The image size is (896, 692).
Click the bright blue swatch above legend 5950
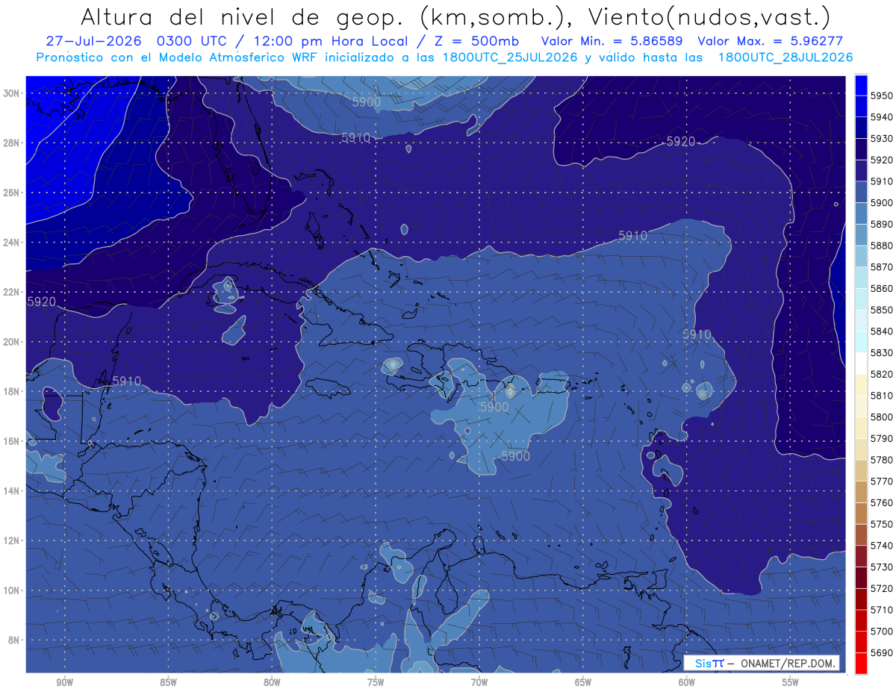860,84
